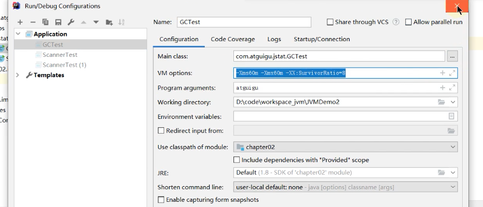Enable capturing form snapshots checkbox
Image resolution: width=483 pixels, height=207 pixels.
point(161,200)
